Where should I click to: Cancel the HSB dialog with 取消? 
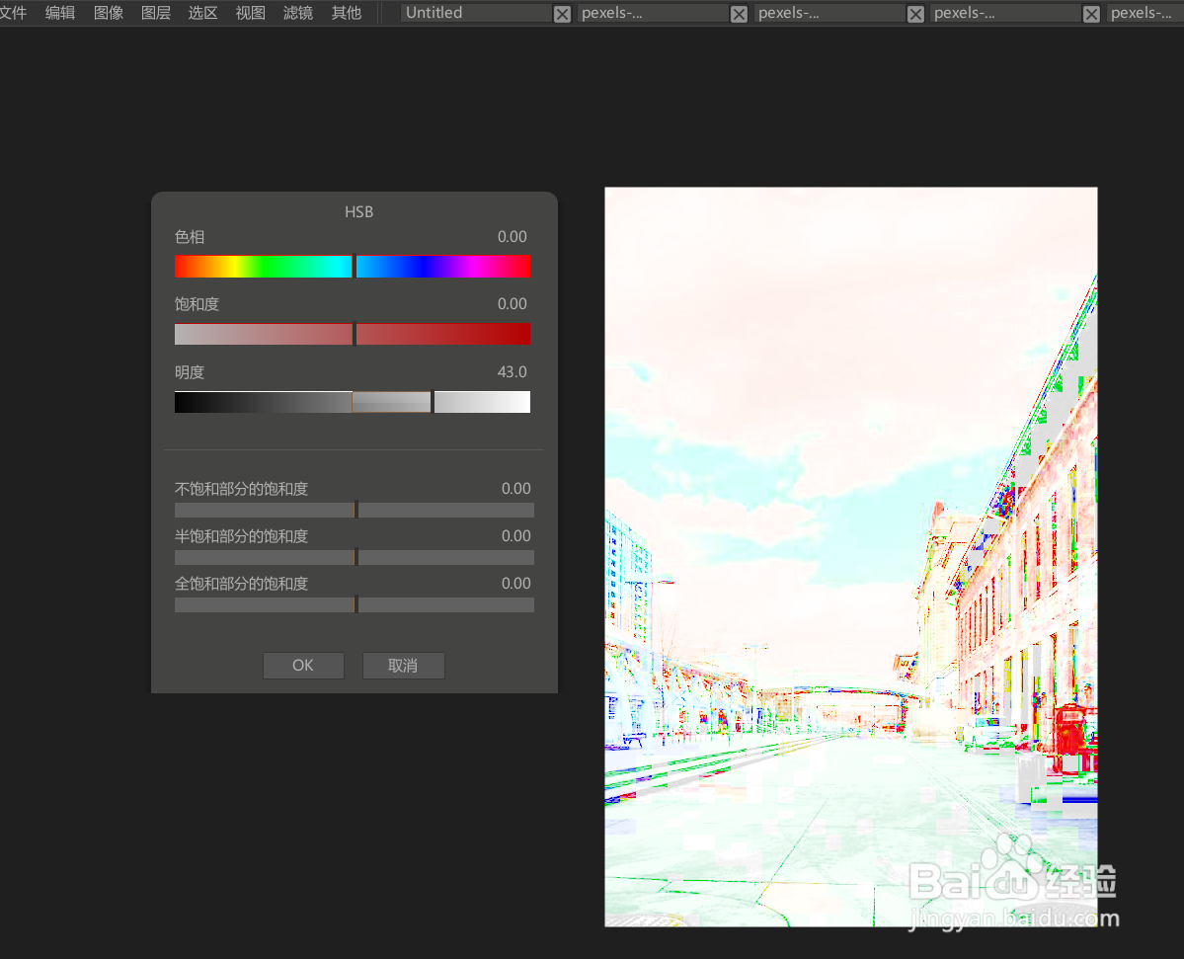[403, 666]
